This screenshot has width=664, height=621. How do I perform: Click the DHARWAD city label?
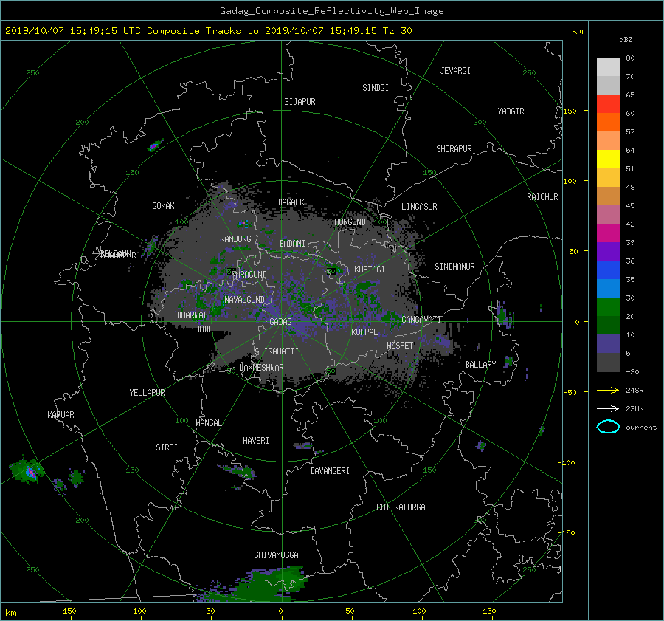[x=192, y=315]
